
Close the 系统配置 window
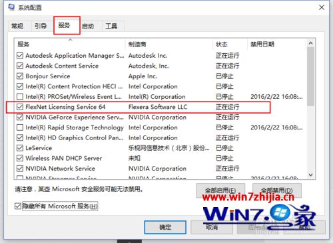point(322,7)
